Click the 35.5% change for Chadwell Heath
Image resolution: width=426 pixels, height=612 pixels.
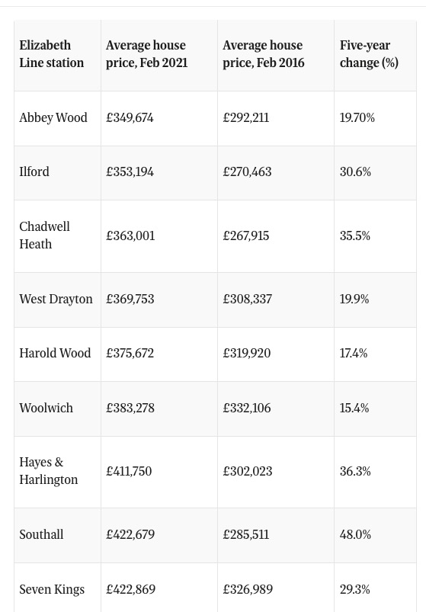click(354, 236)
